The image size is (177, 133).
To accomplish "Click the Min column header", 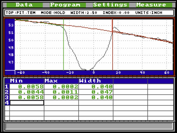I will click(x=27, y=81).
